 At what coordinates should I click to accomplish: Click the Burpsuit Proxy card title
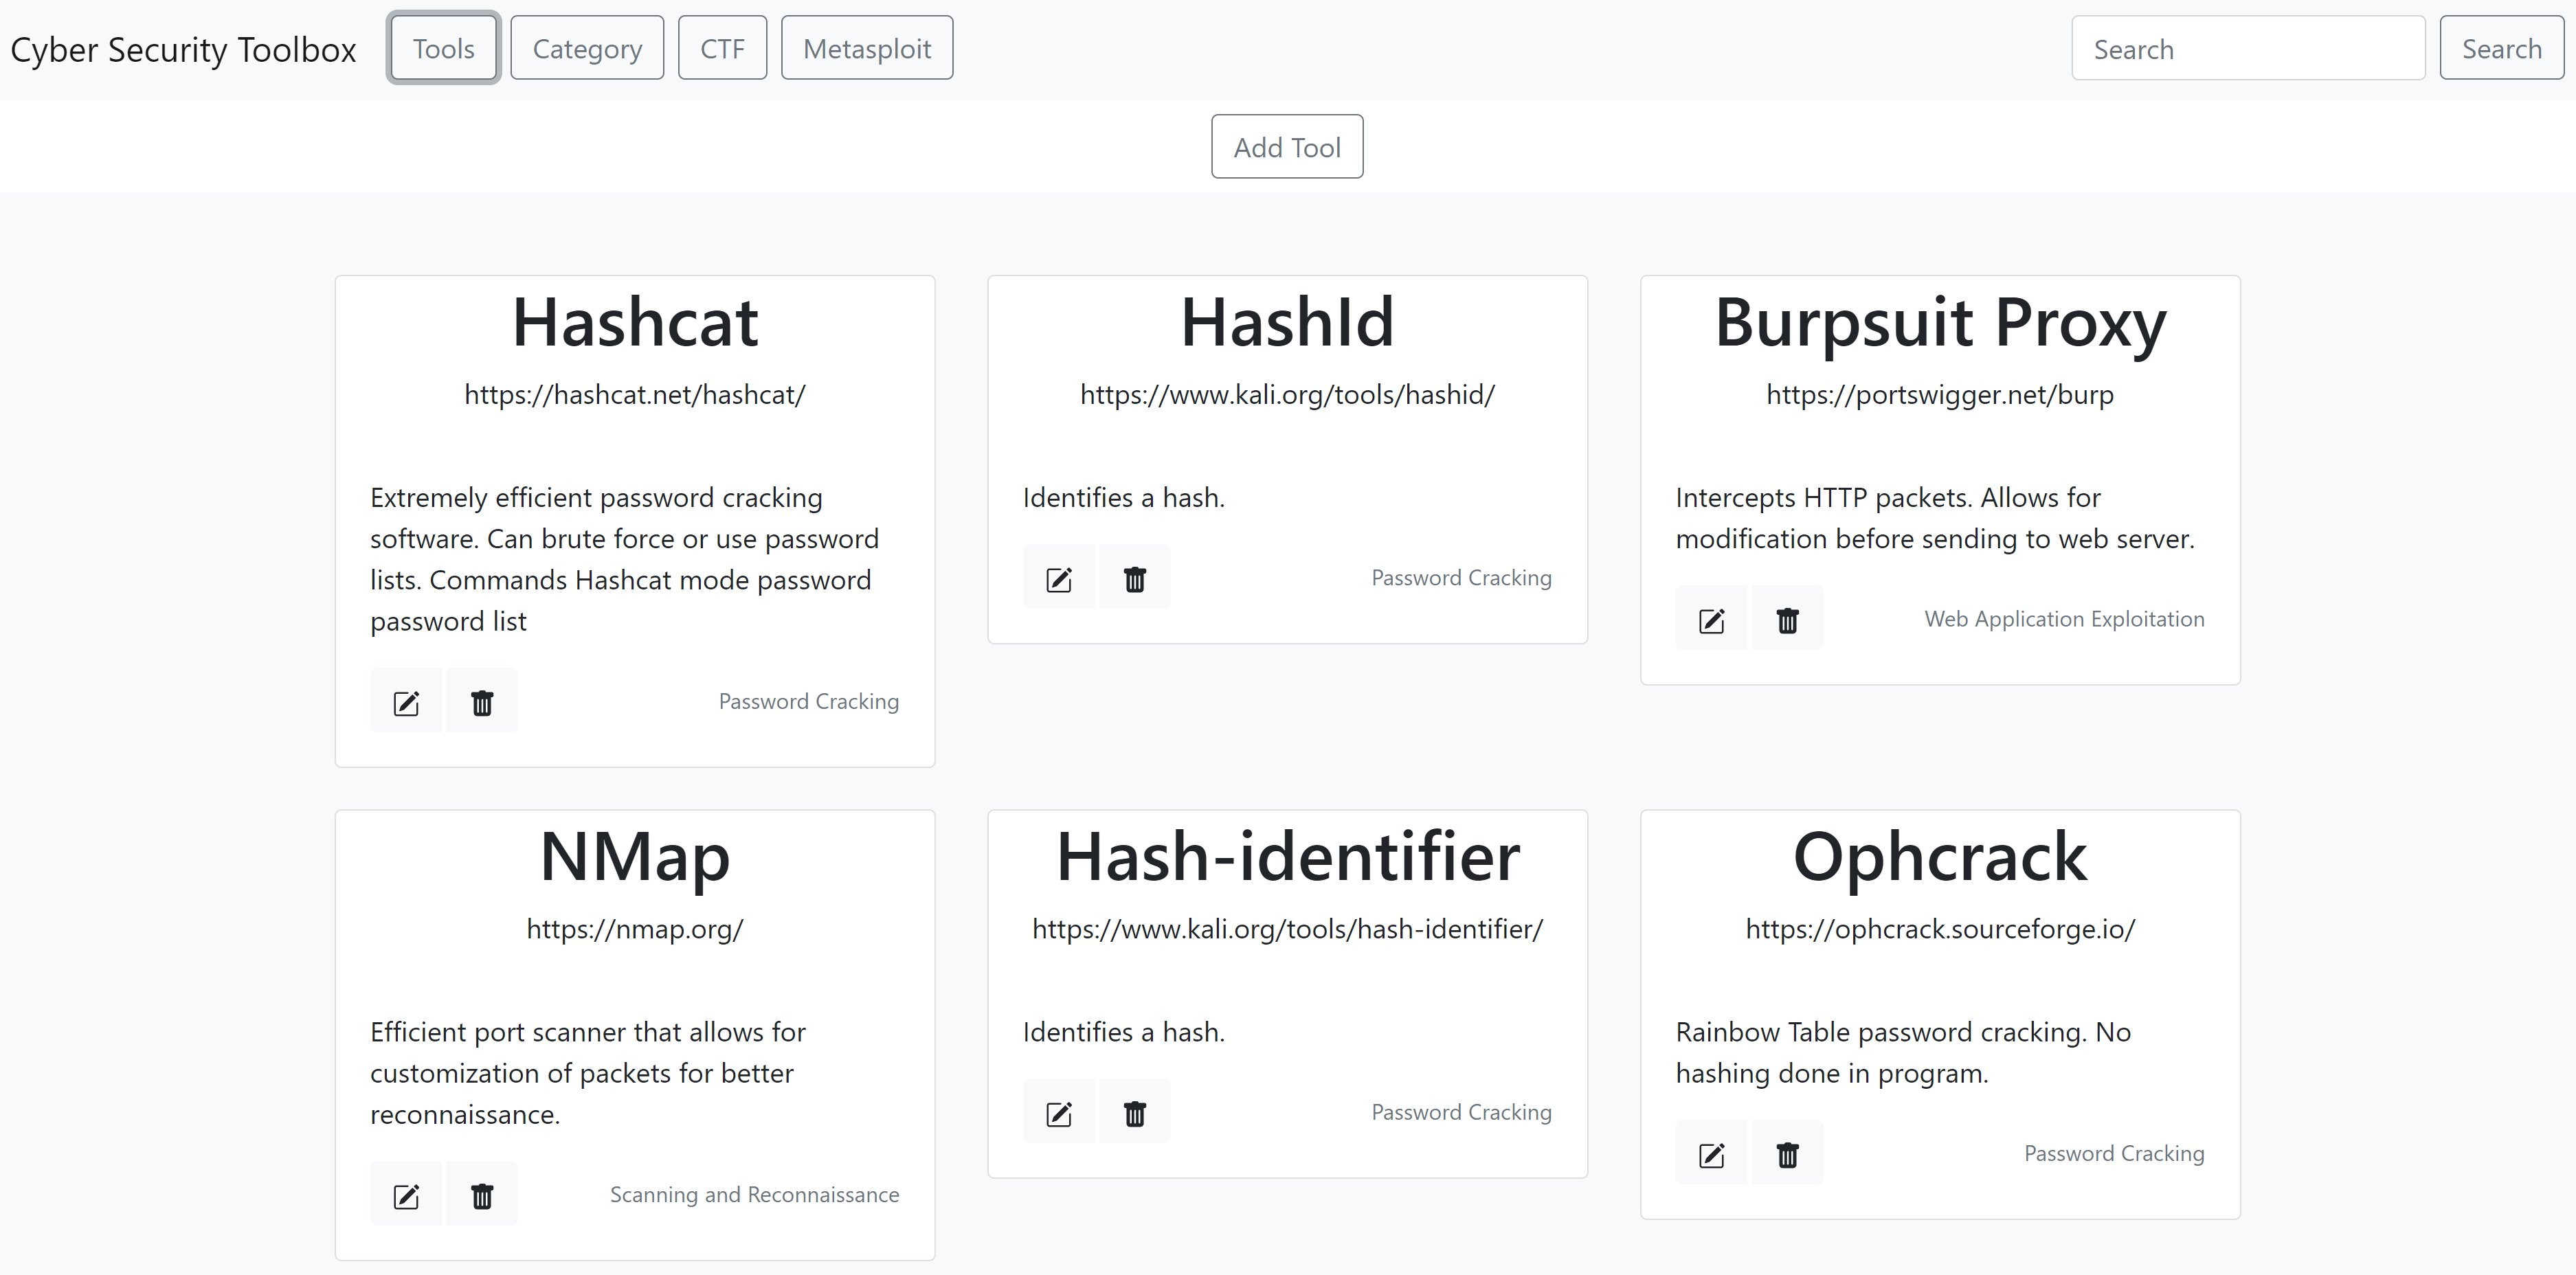pyautogui.click(x=1940, y=325)
